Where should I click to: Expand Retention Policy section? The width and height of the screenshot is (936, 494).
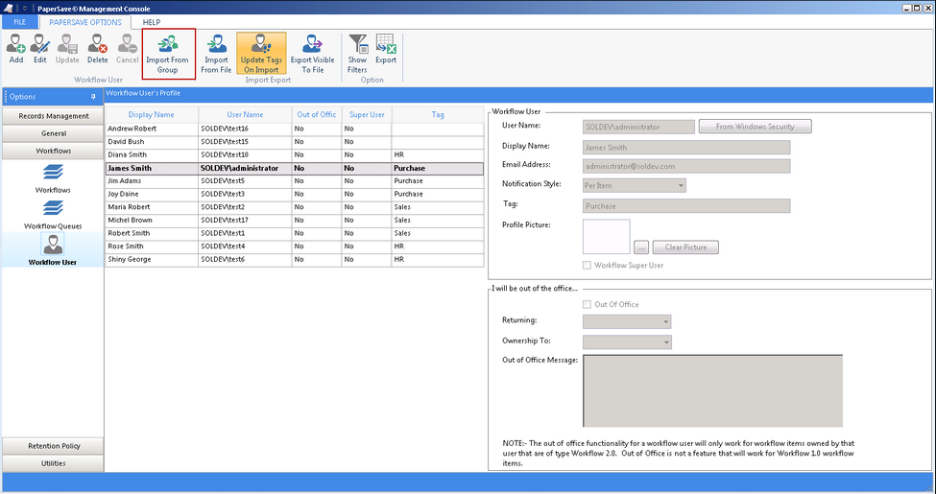point(53,446)
